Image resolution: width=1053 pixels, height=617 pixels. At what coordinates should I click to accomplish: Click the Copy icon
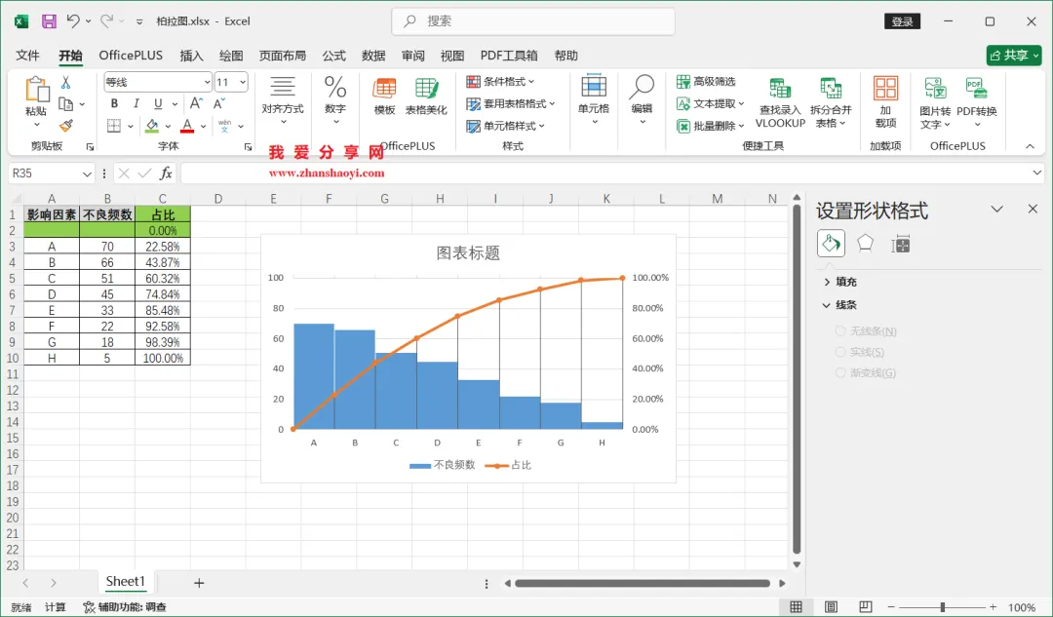tap(66, 104)
